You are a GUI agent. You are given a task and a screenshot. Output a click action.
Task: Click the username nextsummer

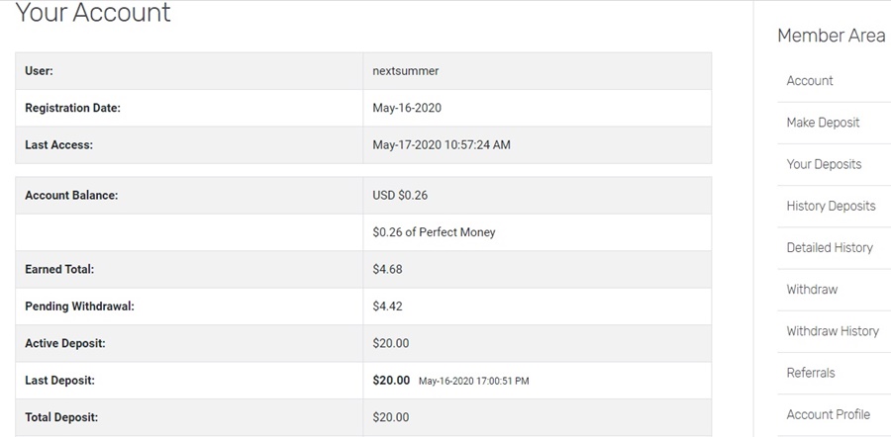(405, 71)
